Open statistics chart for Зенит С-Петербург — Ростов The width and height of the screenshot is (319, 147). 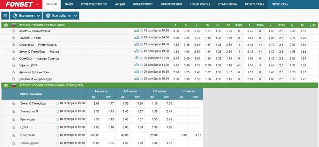pyautogui.click(x=137, y=51)
